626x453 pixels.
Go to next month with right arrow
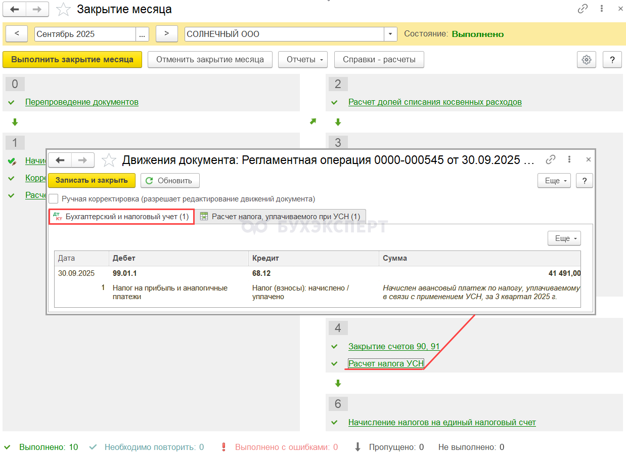[166, 34]
